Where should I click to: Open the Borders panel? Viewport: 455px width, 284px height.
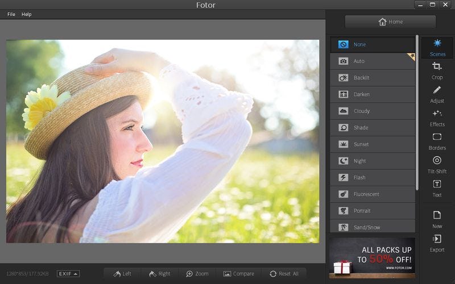tap(437, 141)
